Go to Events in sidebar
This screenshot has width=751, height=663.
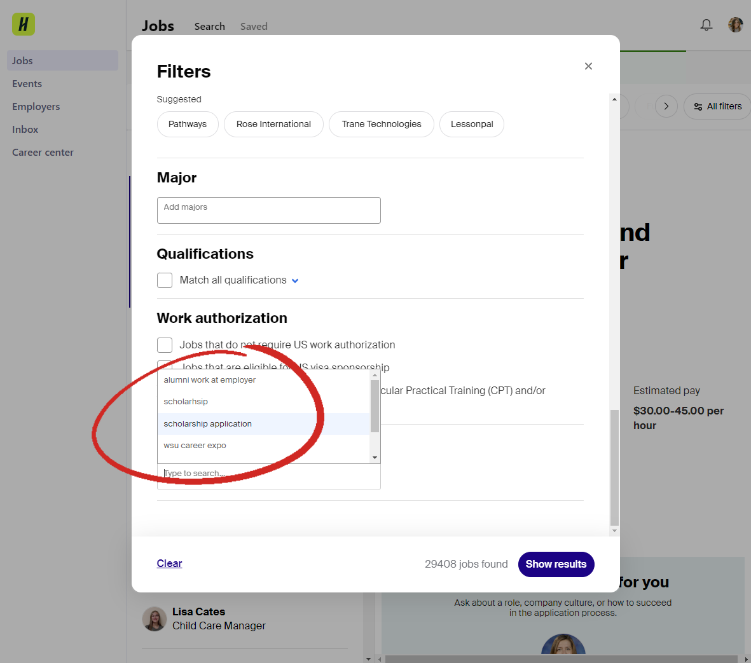27,84
